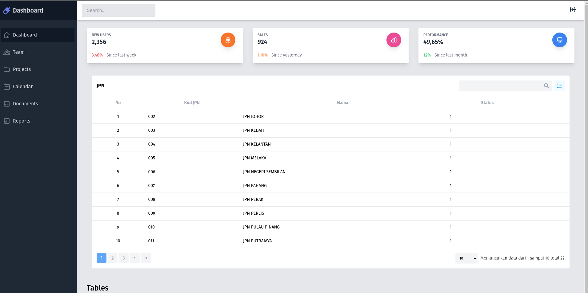Screen dimensions: 588x293
Task: Open Team in the sidebar menu
Action: 19,52
